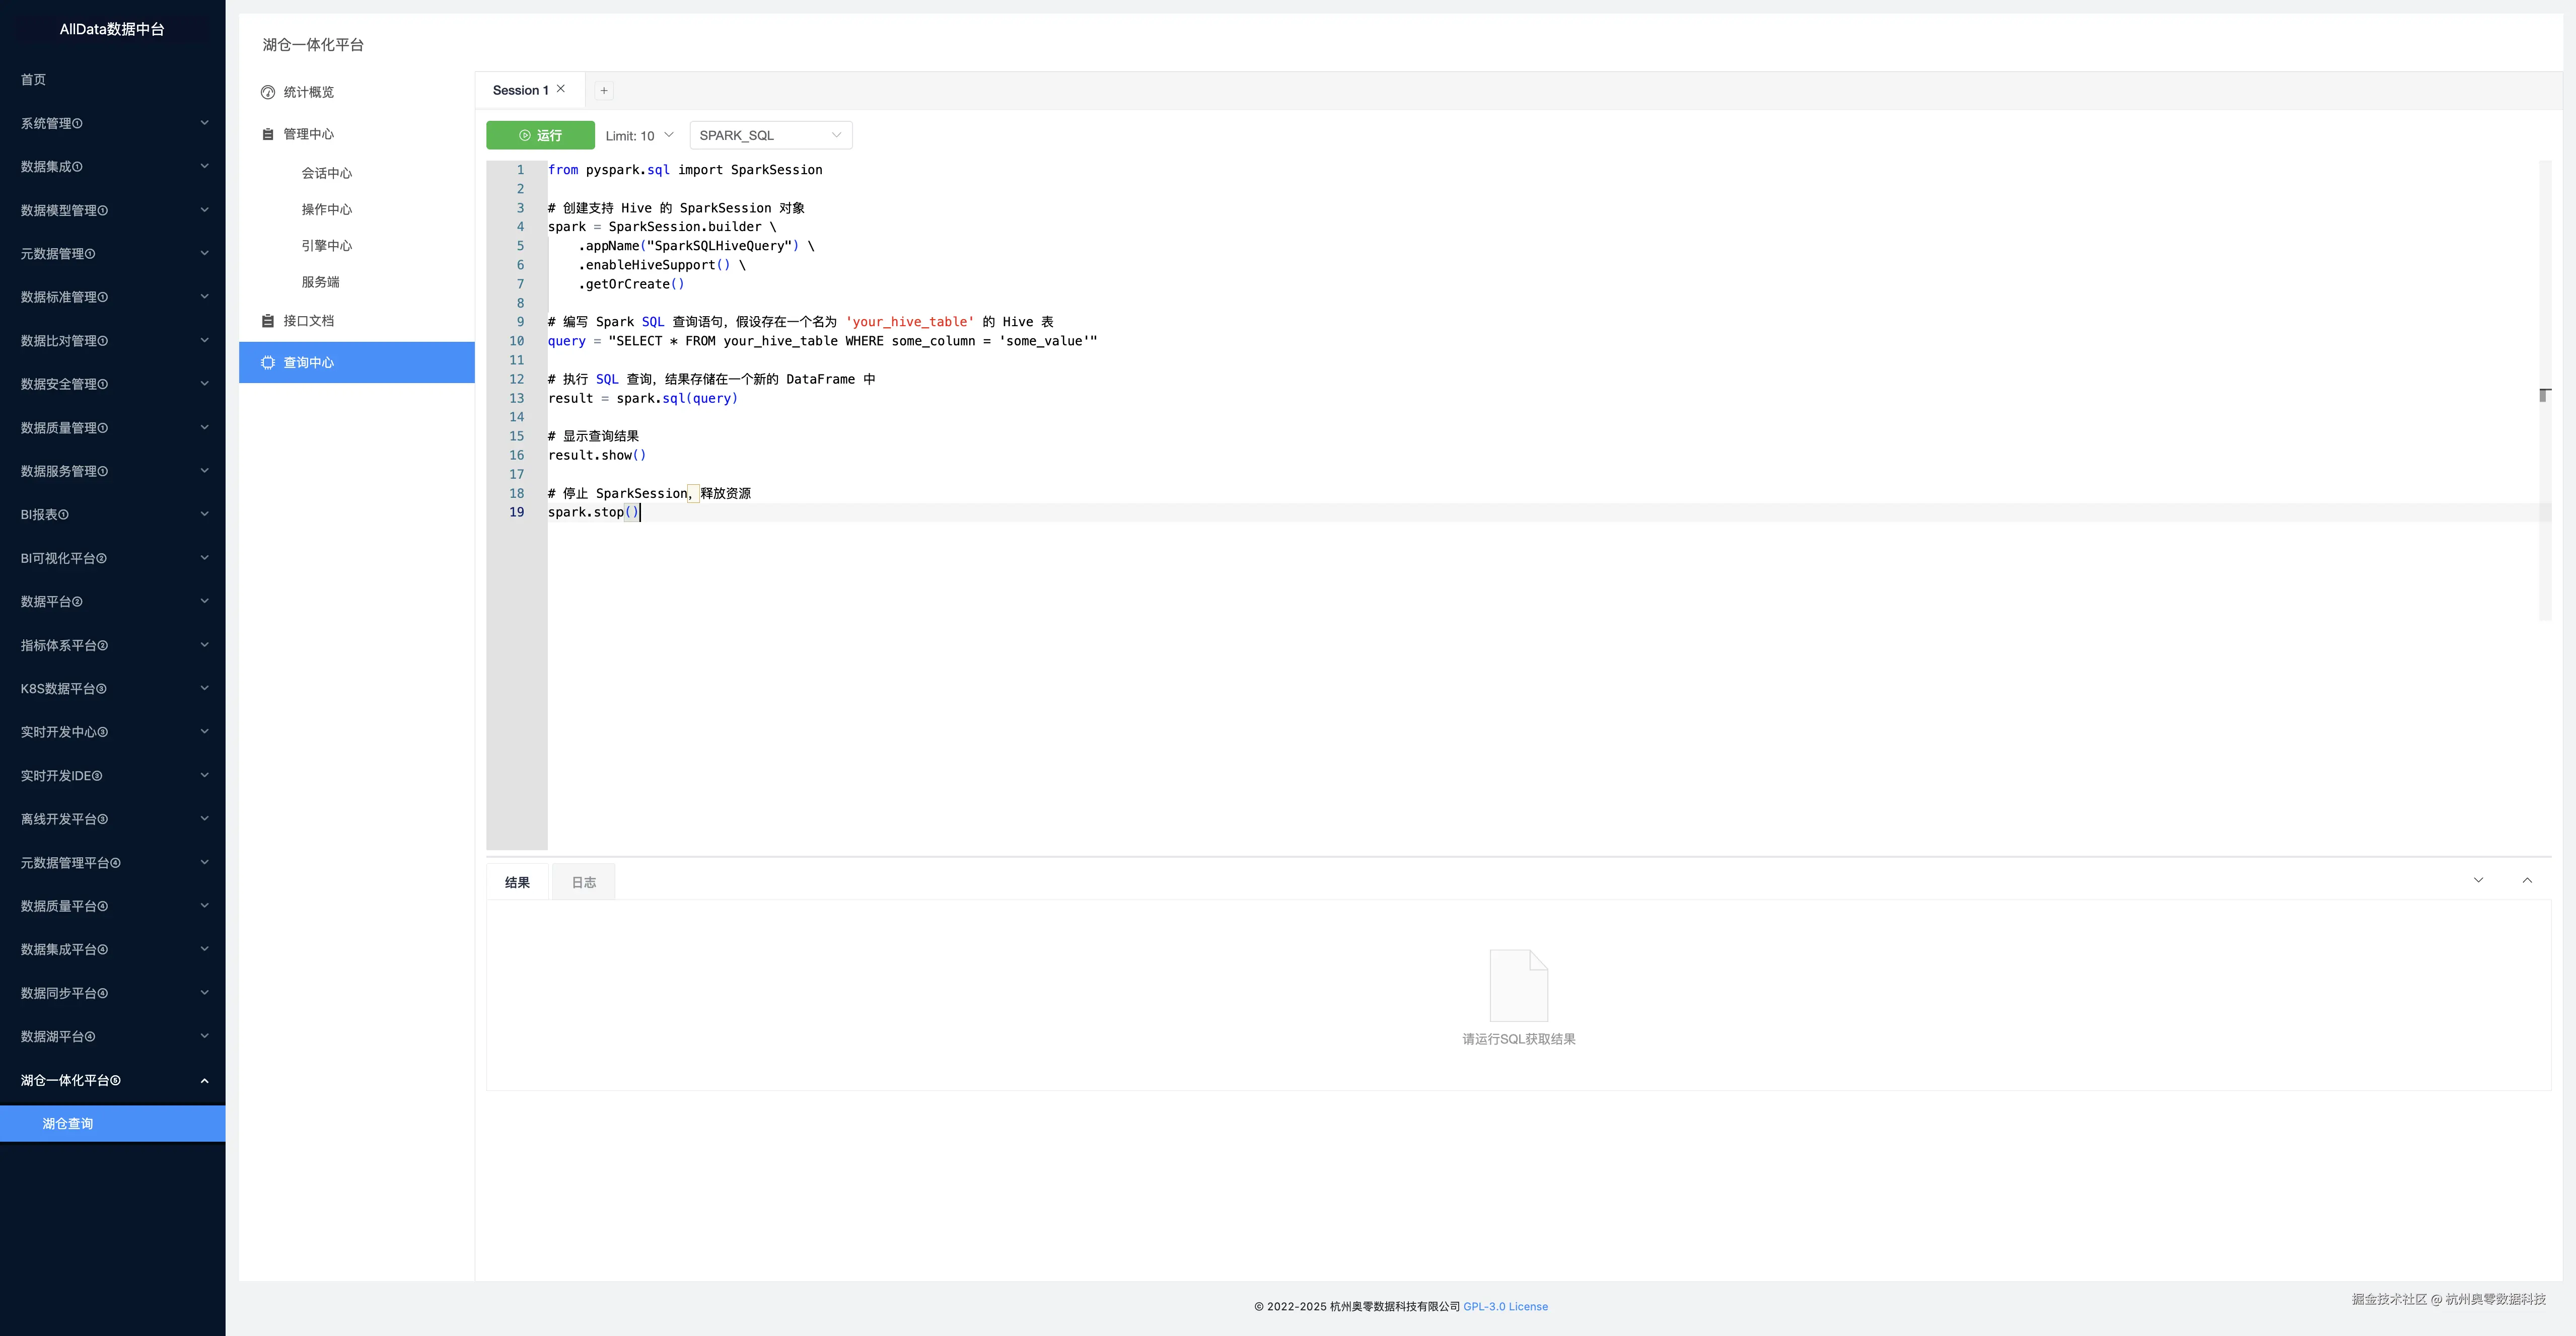Click the 接口文档 document icon
Viewport: 2576px width, 1336px height.
tap(268, 321)
